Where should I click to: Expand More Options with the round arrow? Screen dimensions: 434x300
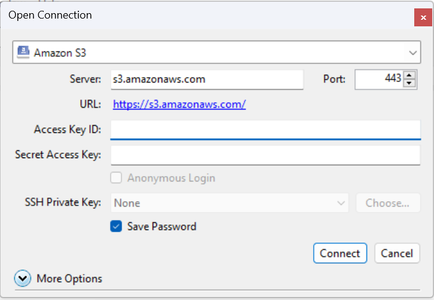point(23,278)
